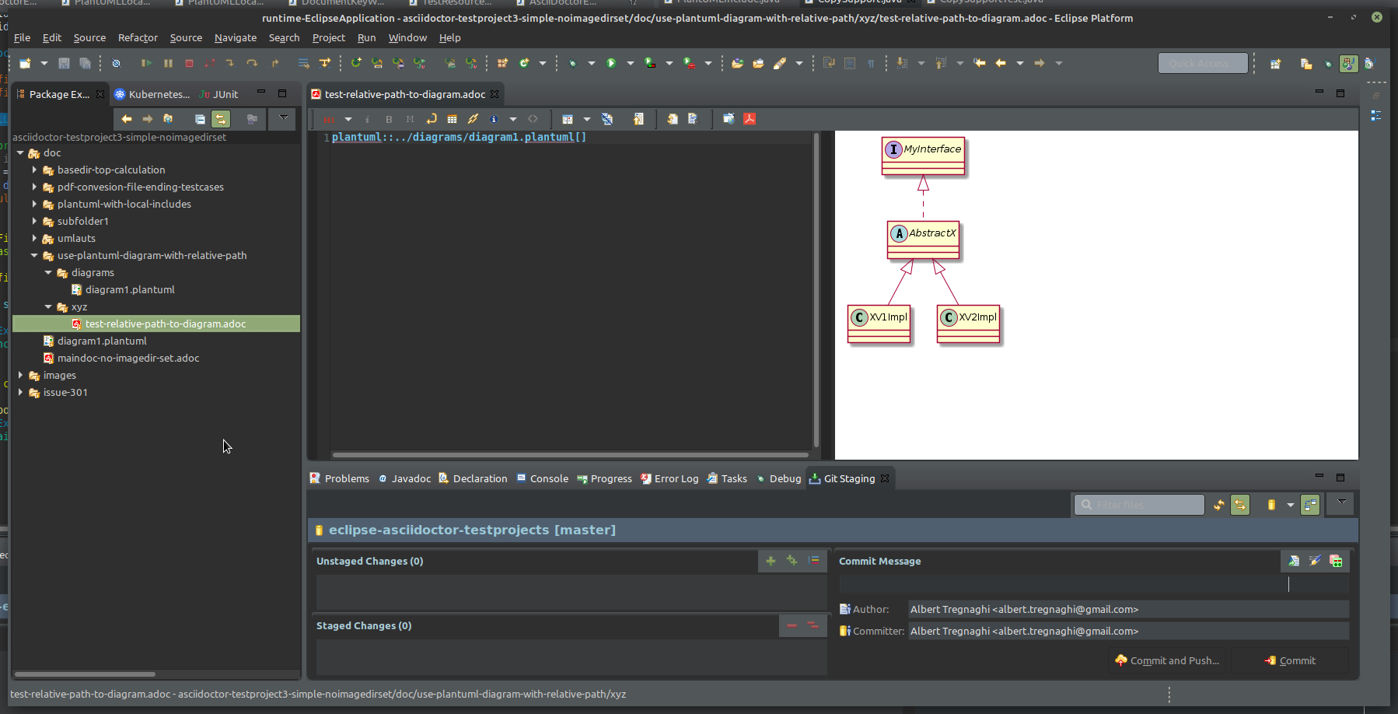Switch to the Kubernetes tab
This screenshot has width=1398, height=714.
tap(152, 94)
